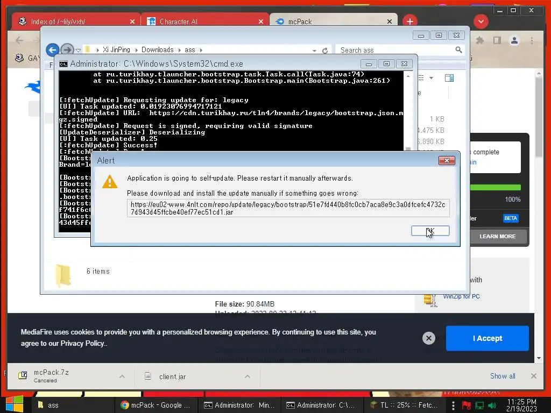The height and width of the screenshot is (413, 551).
Task: Click the browser back arrow
Action: 19,40
